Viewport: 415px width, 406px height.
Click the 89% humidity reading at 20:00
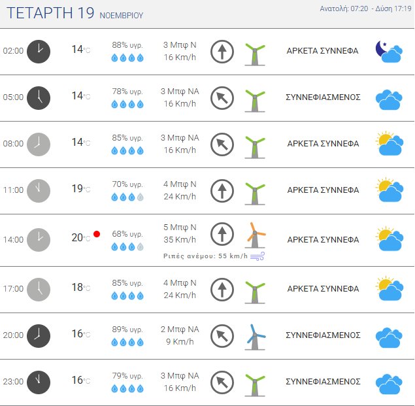pyautogui.click(x=127, y=330)
